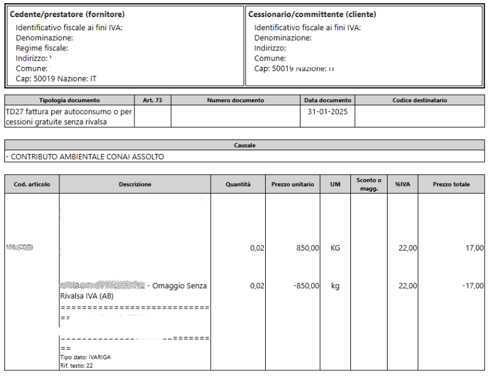The height and width of the screenshot is (376, 493).
Task: Select unit price value '850,00'
Action: point(307,248)
